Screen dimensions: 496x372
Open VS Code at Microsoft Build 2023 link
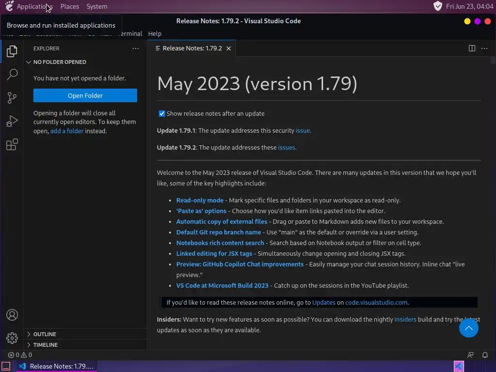point(222,286)
